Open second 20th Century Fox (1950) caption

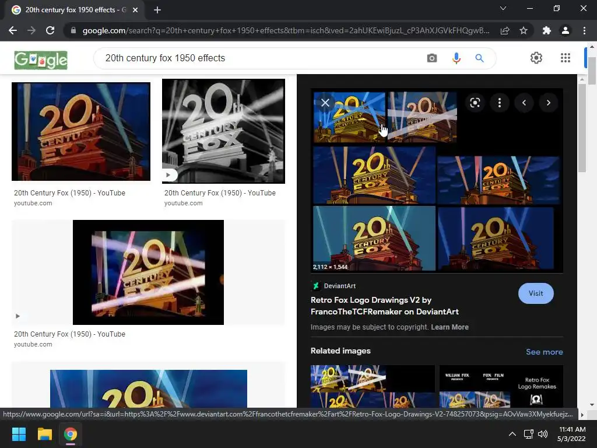point(220,193)
